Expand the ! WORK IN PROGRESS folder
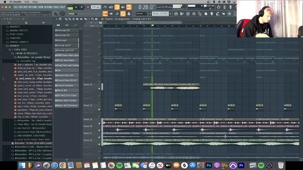Image resolution: width=303 pixels, height=170 pixels. click(27, 53)
